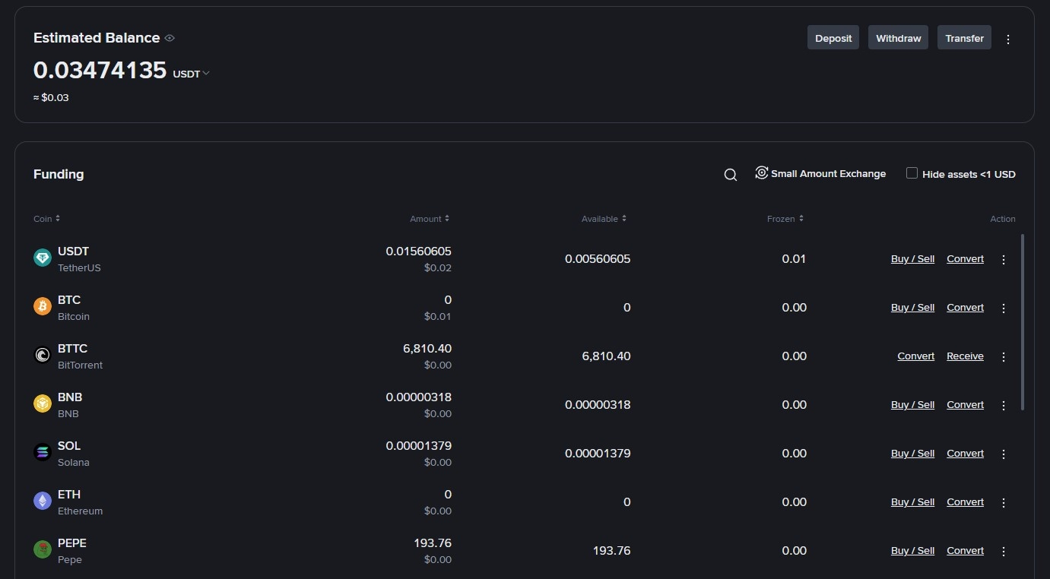Open the search icon in Funding
The height and width of the screenshot is (579, 1050).
[x=731, y=175]
